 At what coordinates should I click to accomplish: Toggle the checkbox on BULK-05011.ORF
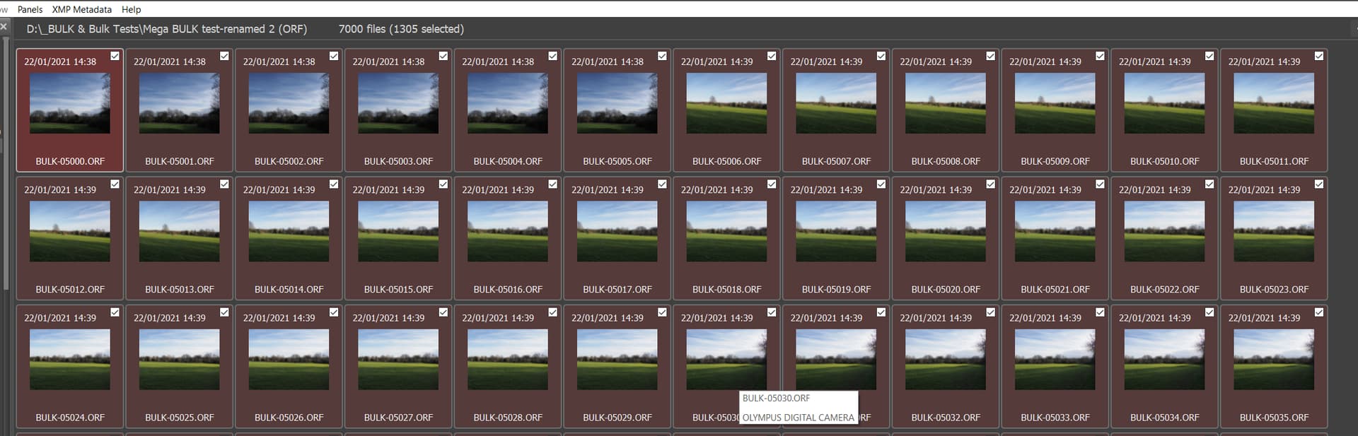[x=1318, y=56]
